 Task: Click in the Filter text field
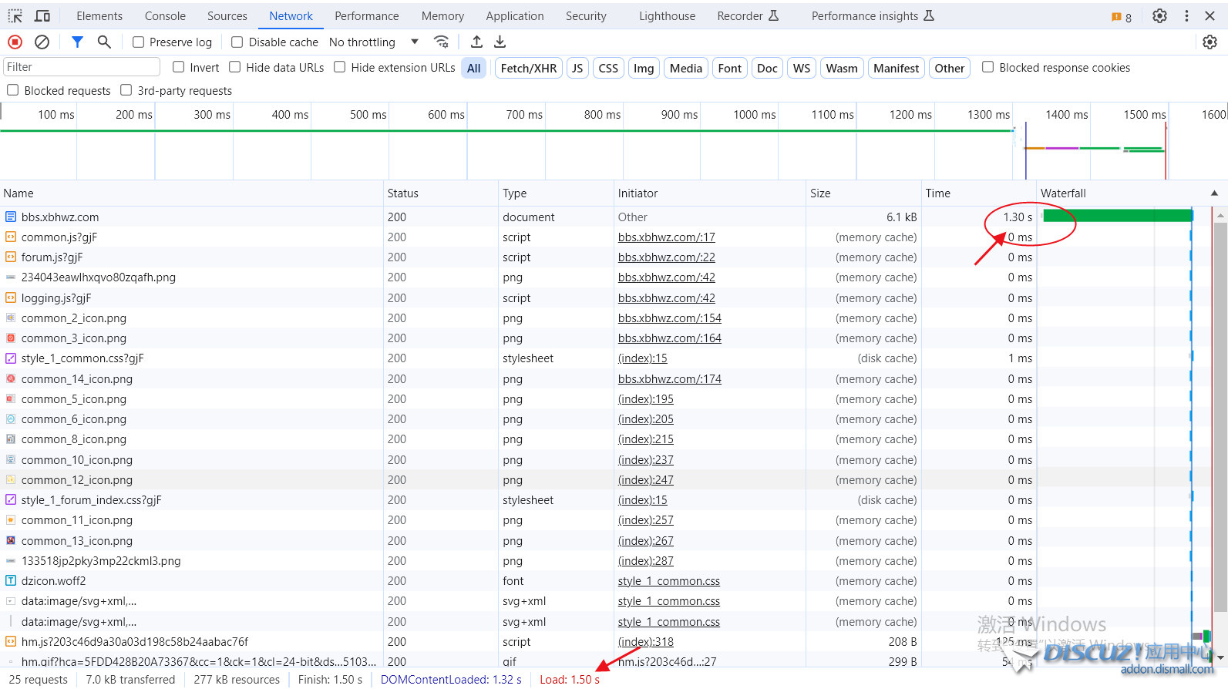pos(82,67)
